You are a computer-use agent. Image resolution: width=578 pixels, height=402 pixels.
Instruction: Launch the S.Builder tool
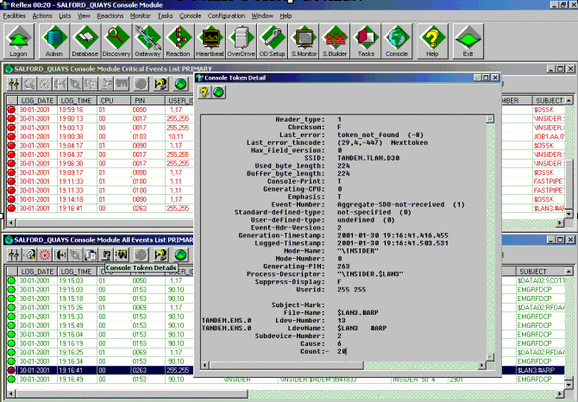pyautogui.click(x=335, y=41)
